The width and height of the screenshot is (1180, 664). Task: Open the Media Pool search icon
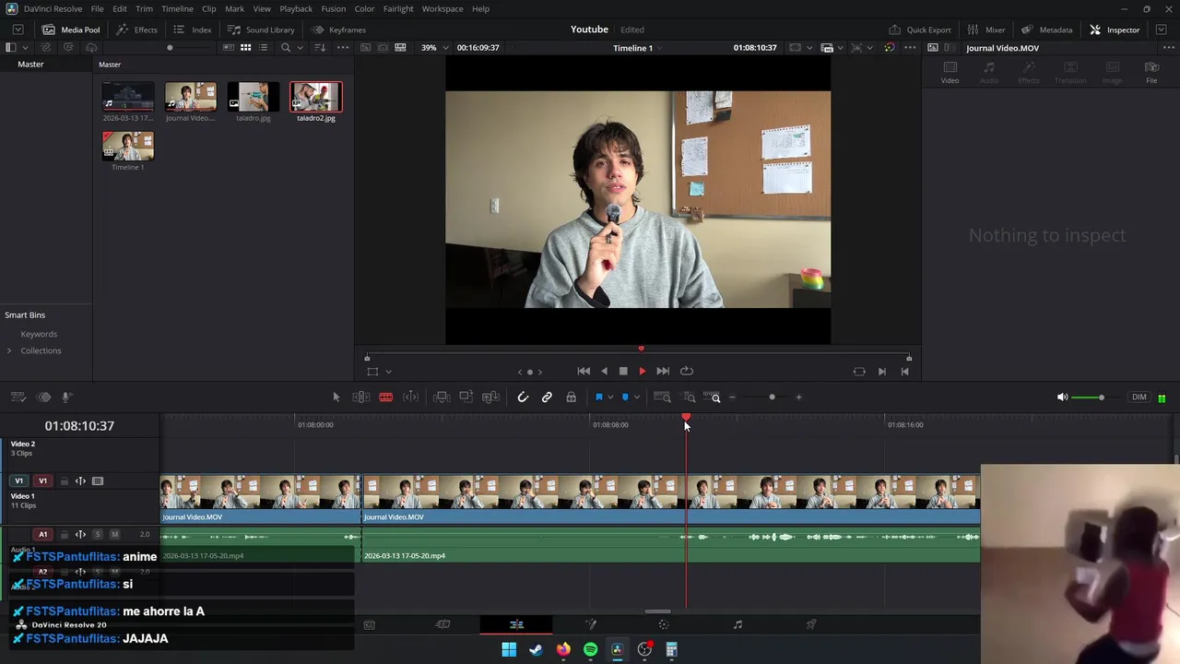pyautogui.click(x=286, y=48)
